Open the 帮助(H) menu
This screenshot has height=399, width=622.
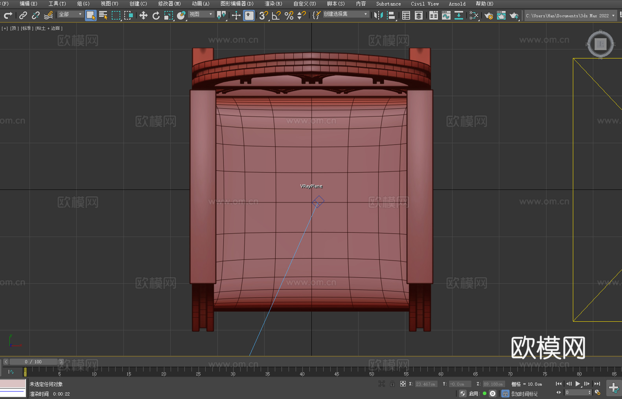484,4
